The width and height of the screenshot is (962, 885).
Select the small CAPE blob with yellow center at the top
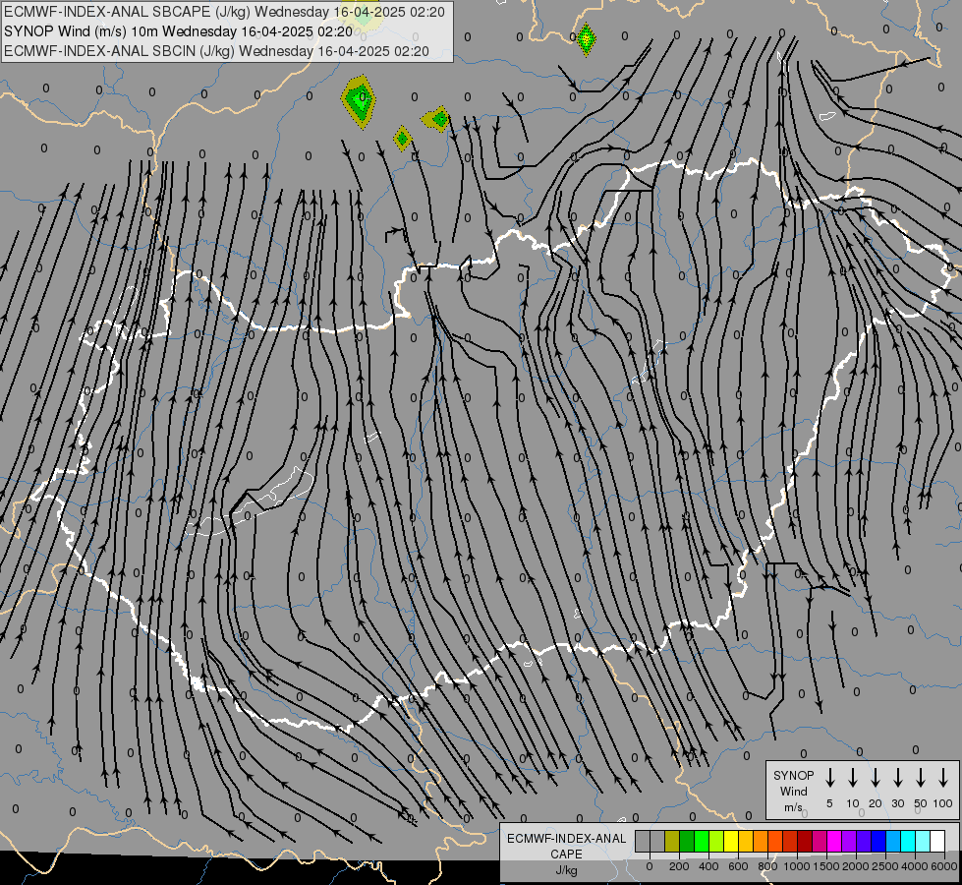tap(586, 39)
